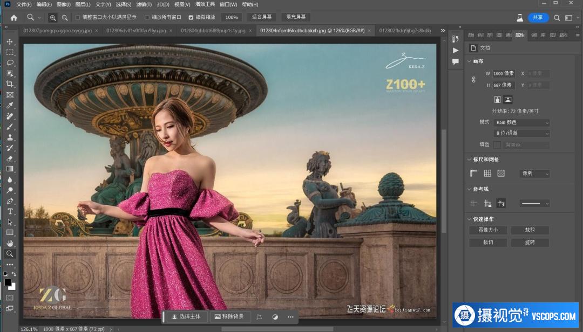Set canvas orientation to landscape
This screenshot has height=332, width=583.
coord(508,99)
